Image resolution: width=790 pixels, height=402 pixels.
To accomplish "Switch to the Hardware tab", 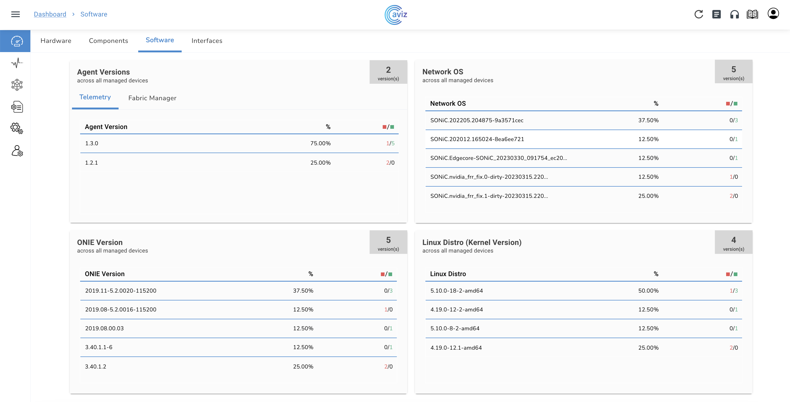I will click(56, 41).
